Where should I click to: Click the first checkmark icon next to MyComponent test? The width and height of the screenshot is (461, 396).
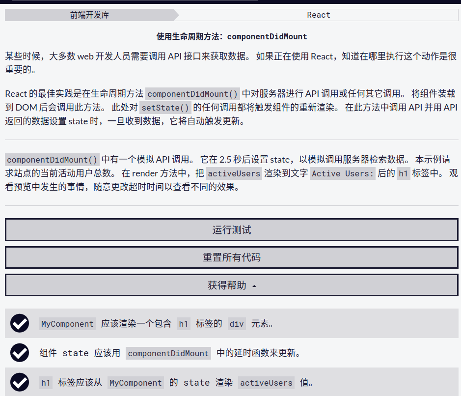pyautogui.click(x=20, y=323)
